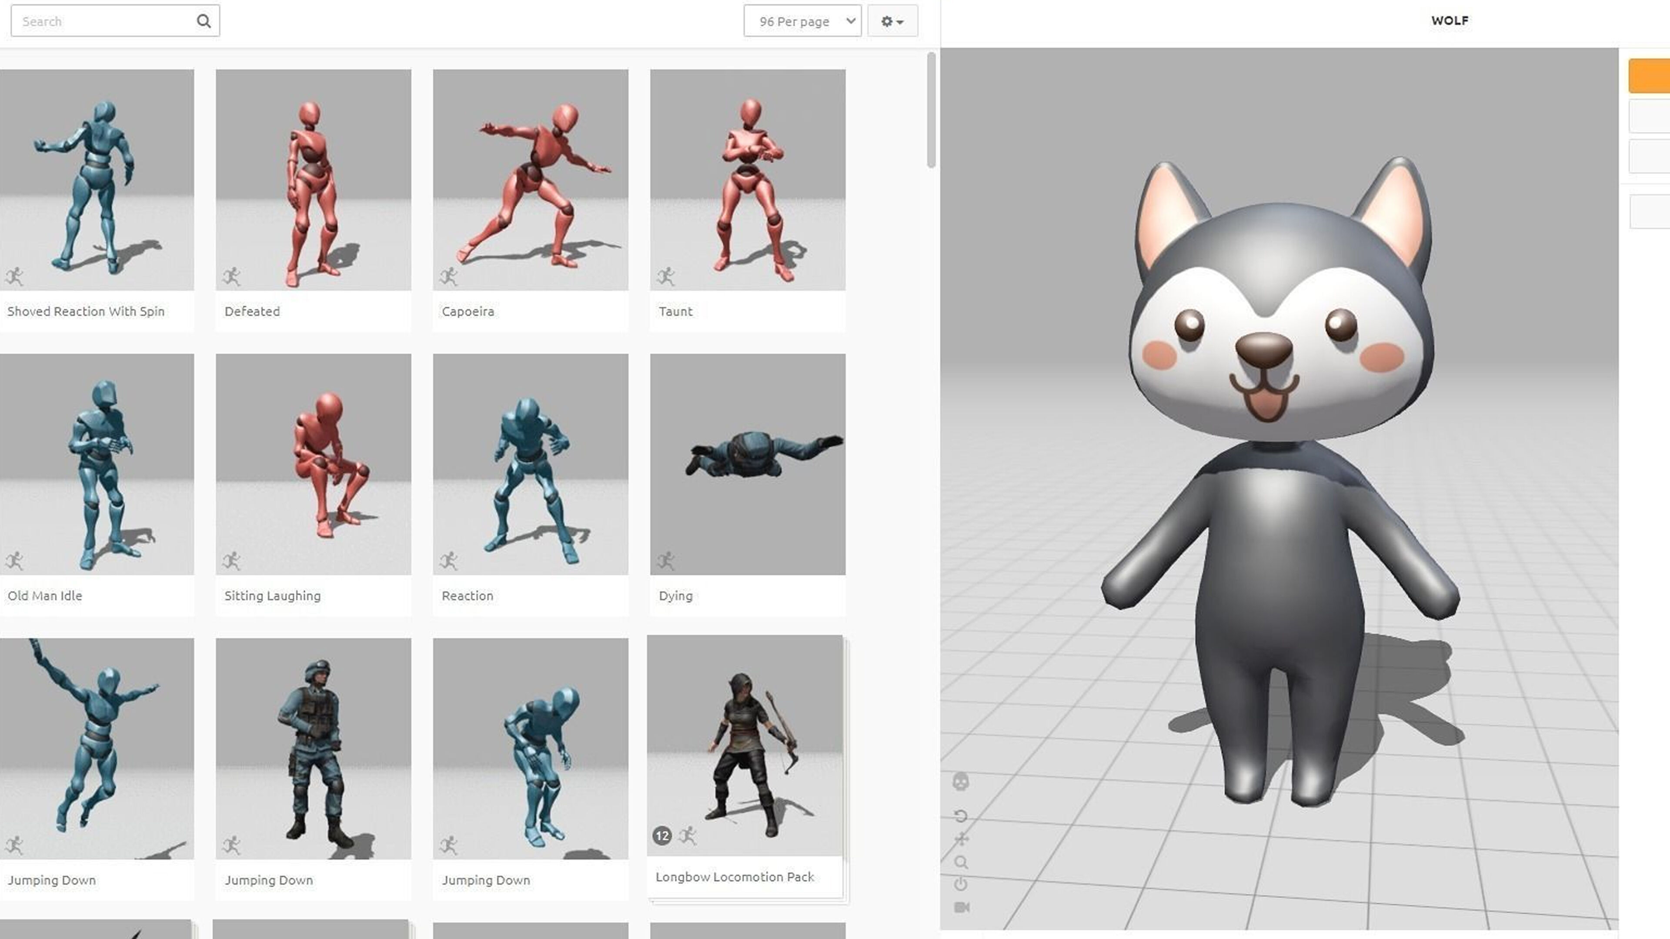Select the Taunt animation thumbnail

(748, 180)
